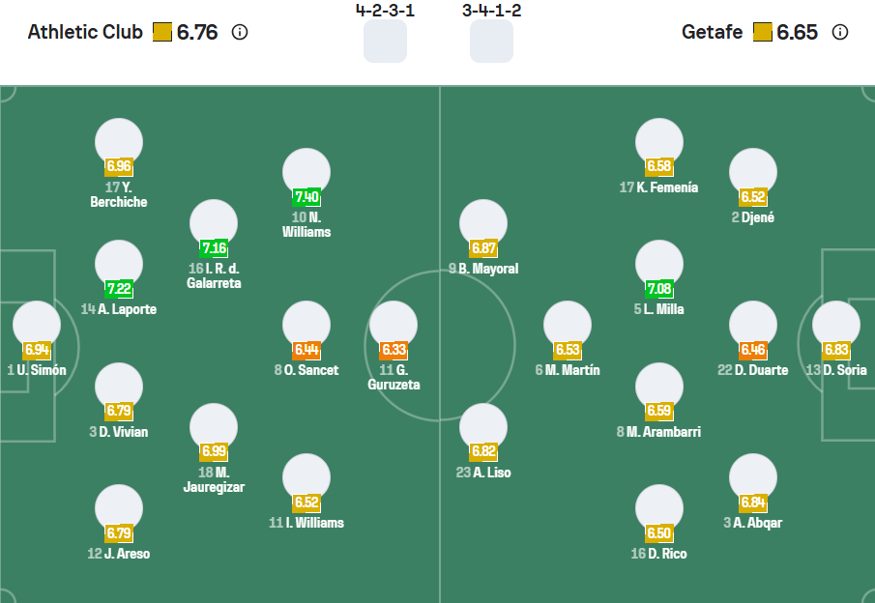Click L. Milla's 7.08 rating badge
The height and width of the screenshot is (603, 875).
[x=659, y=289]
